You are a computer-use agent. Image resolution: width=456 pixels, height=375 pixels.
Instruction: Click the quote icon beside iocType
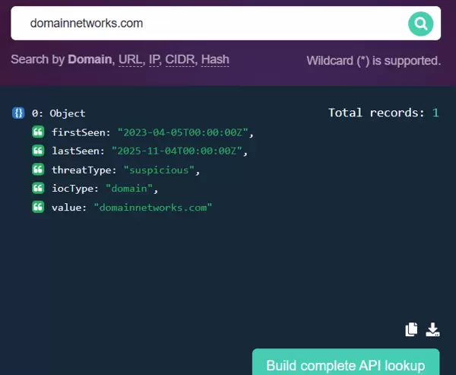(38, 188)
